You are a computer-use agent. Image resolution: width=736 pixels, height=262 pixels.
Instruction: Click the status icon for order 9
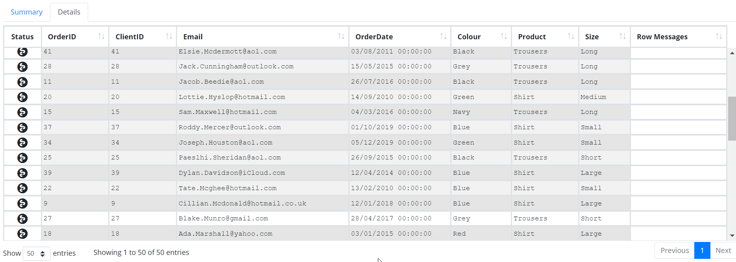22,203
